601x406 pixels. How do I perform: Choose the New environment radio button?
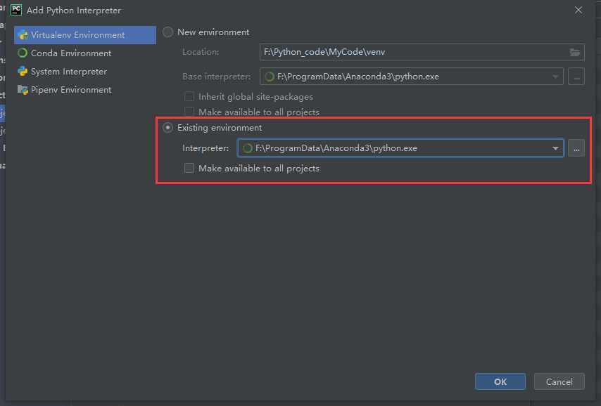pyautogui.click(x=168, y=32)
